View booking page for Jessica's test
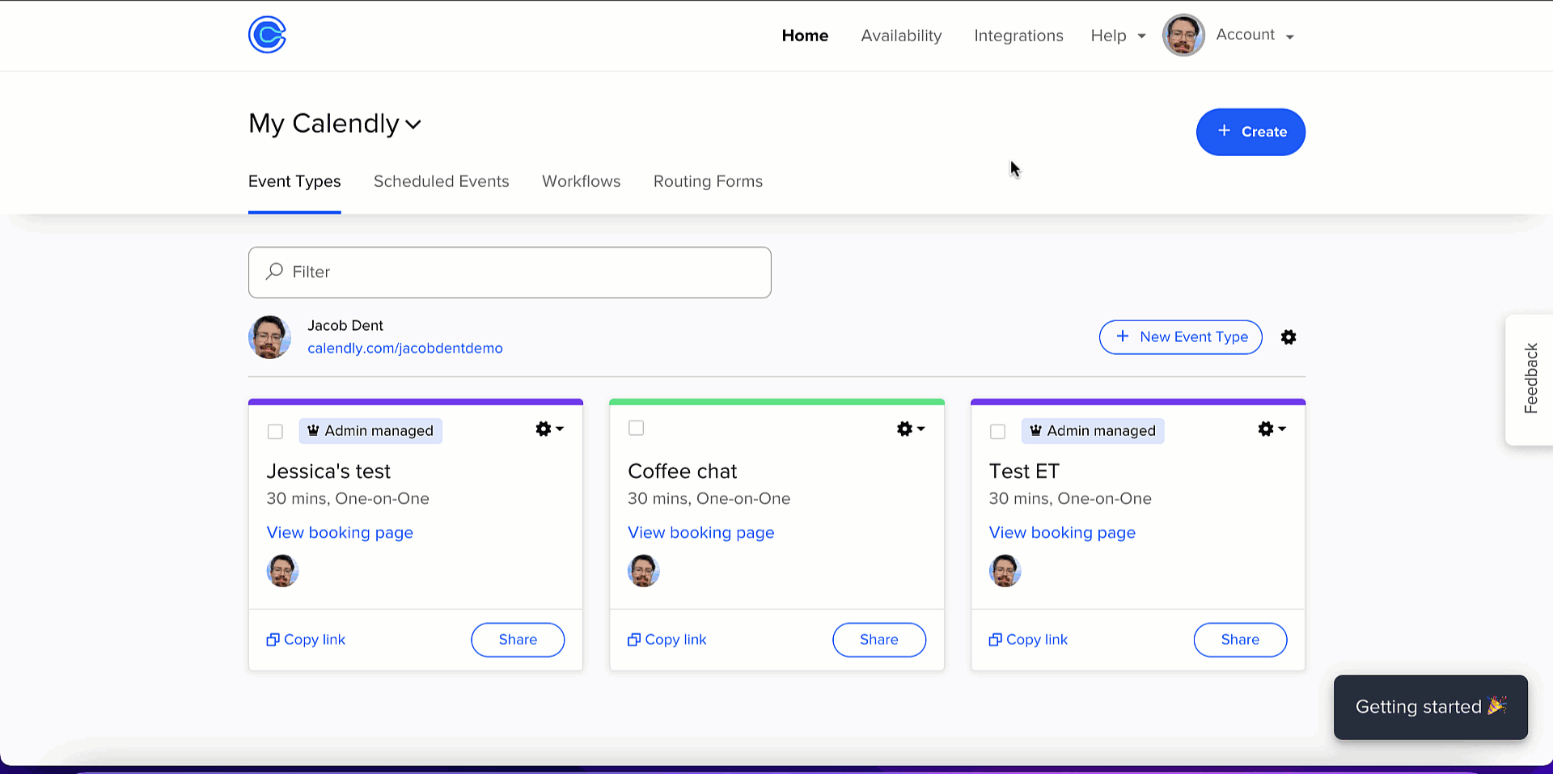 [340, 532]
